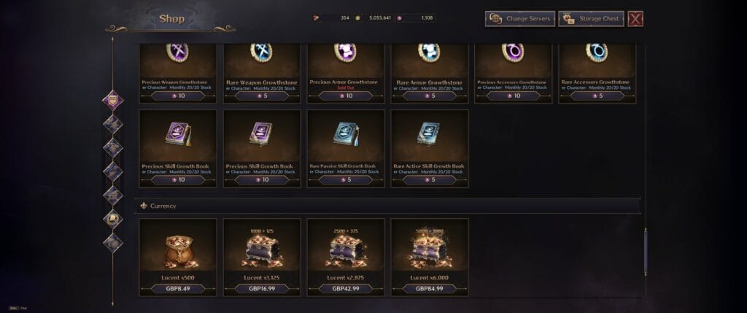Select the Rare Armor Growthstone icon

pos(429,52)
